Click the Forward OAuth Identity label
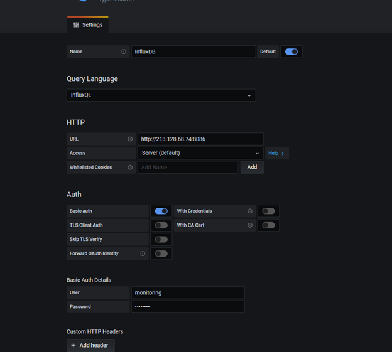 tap(94, 253)
